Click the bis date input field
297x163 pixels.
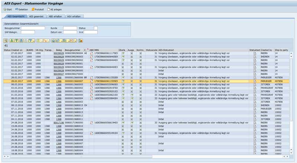91,32
